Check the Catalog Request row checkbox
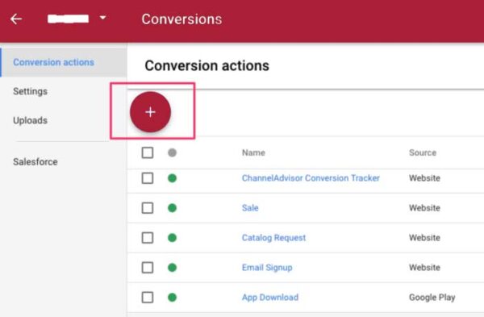Screen dimensions: 484x317 (148, 238)
